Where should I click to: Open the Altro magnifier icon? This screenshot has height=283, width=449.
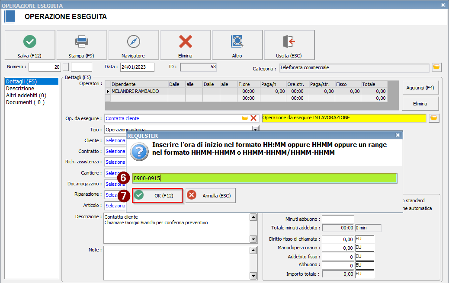(237, 41)
